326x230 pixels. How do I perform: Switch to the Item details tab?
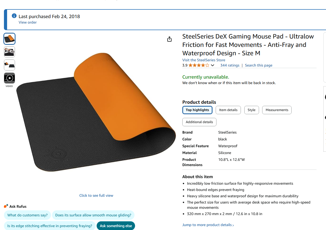tap(228, 110)
